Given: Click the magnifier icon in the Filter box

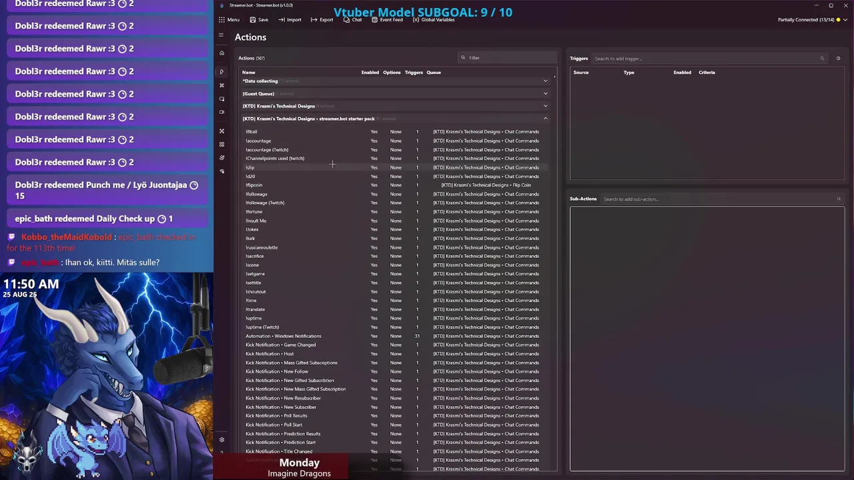Looking at the screenshot, I should pyautogui.click(x=463, y=57).
